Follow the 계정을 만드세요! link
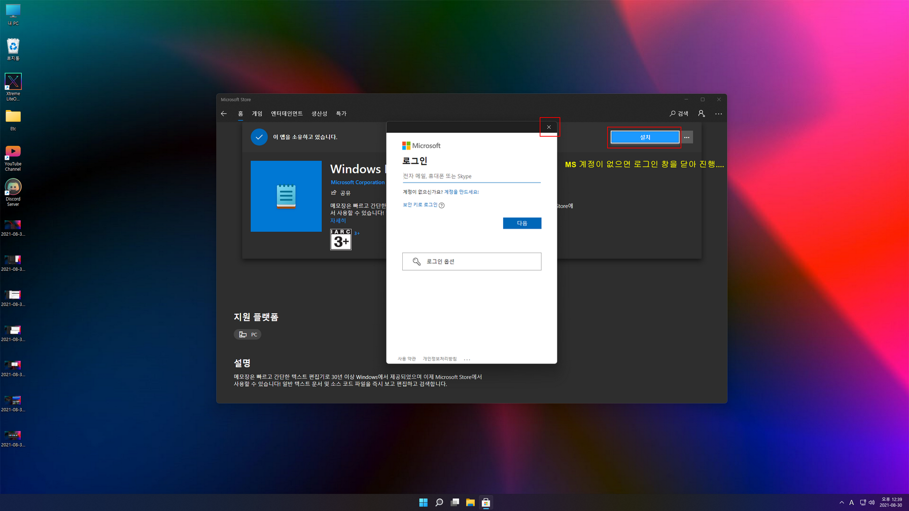This screenshot has width=909, height=511. click(462, 192)
